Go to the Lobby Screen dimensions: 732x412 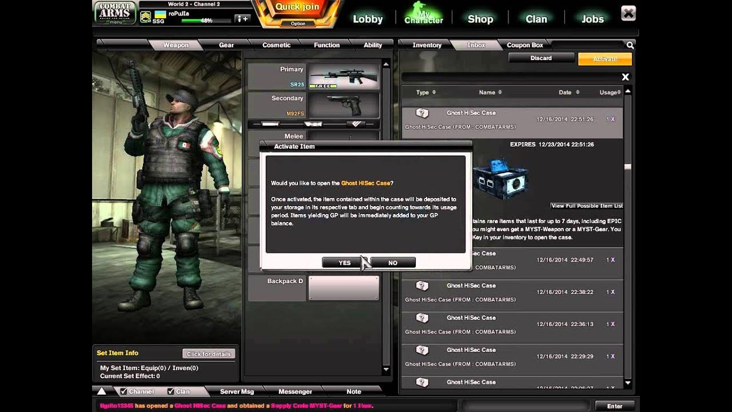tap(368, 19)
